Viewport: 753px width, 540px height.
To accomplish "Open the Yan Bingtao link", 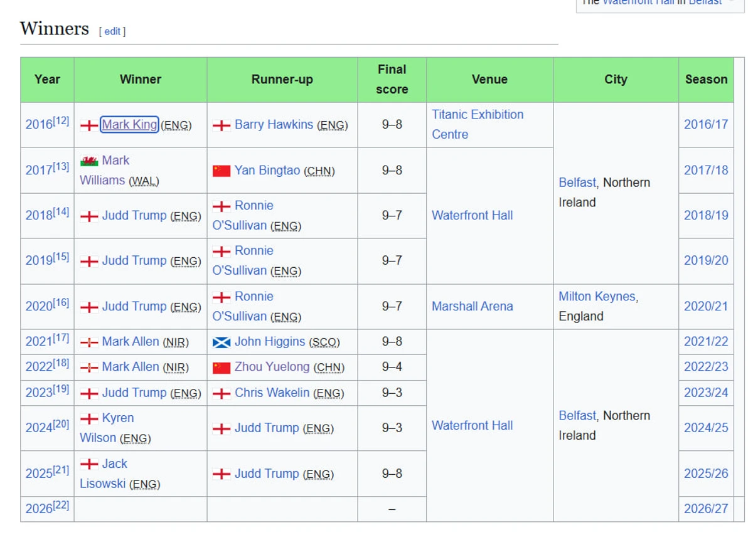I will [x=267, y=170].
